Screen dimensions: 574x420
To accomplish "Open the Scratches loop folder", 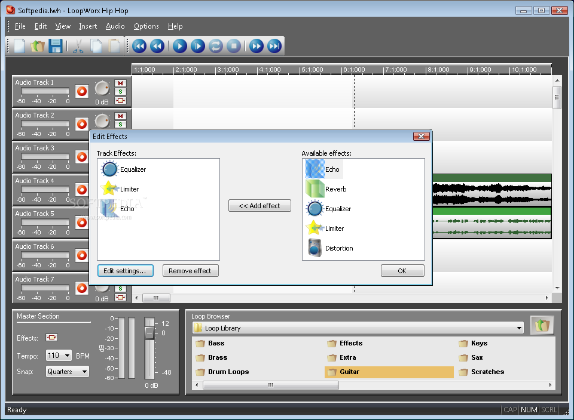I will pos(481,372).
